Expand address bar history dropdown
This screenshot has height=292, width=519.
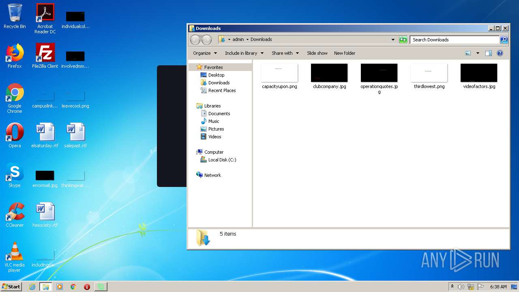click(393, 39)
